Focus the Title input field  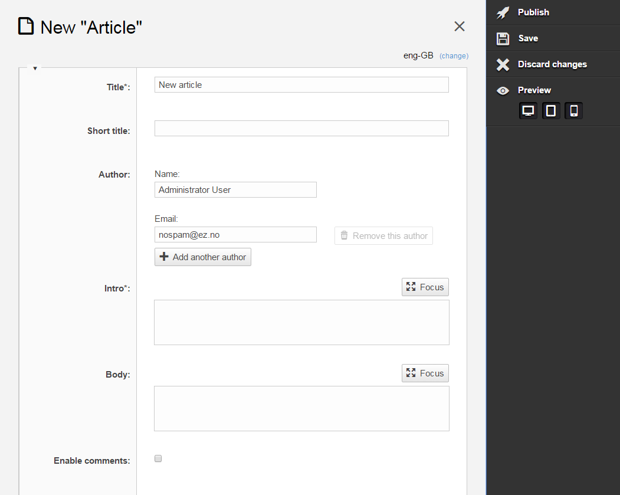[301, 84]
